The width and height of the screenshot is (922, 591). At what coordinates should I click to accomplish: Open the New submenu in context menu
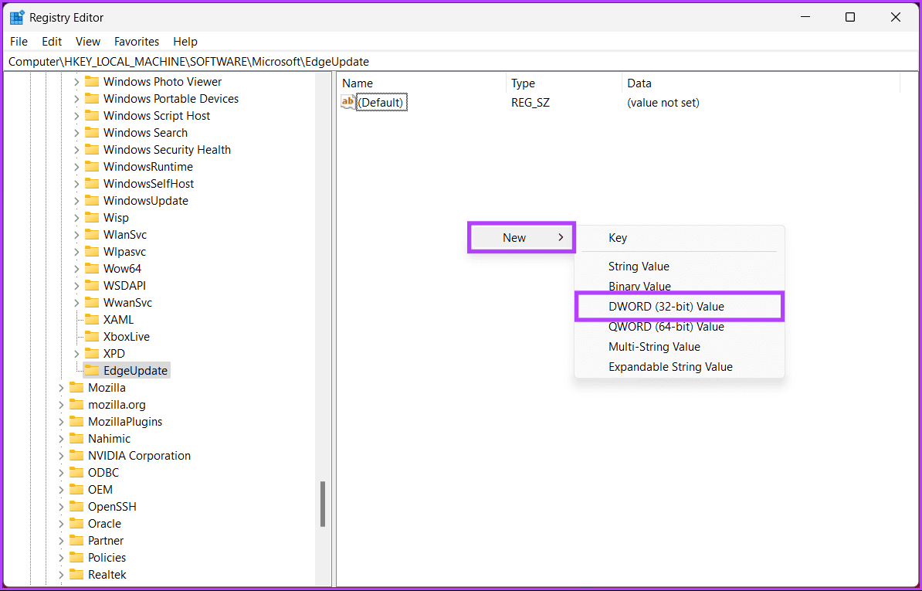point(521,238)
